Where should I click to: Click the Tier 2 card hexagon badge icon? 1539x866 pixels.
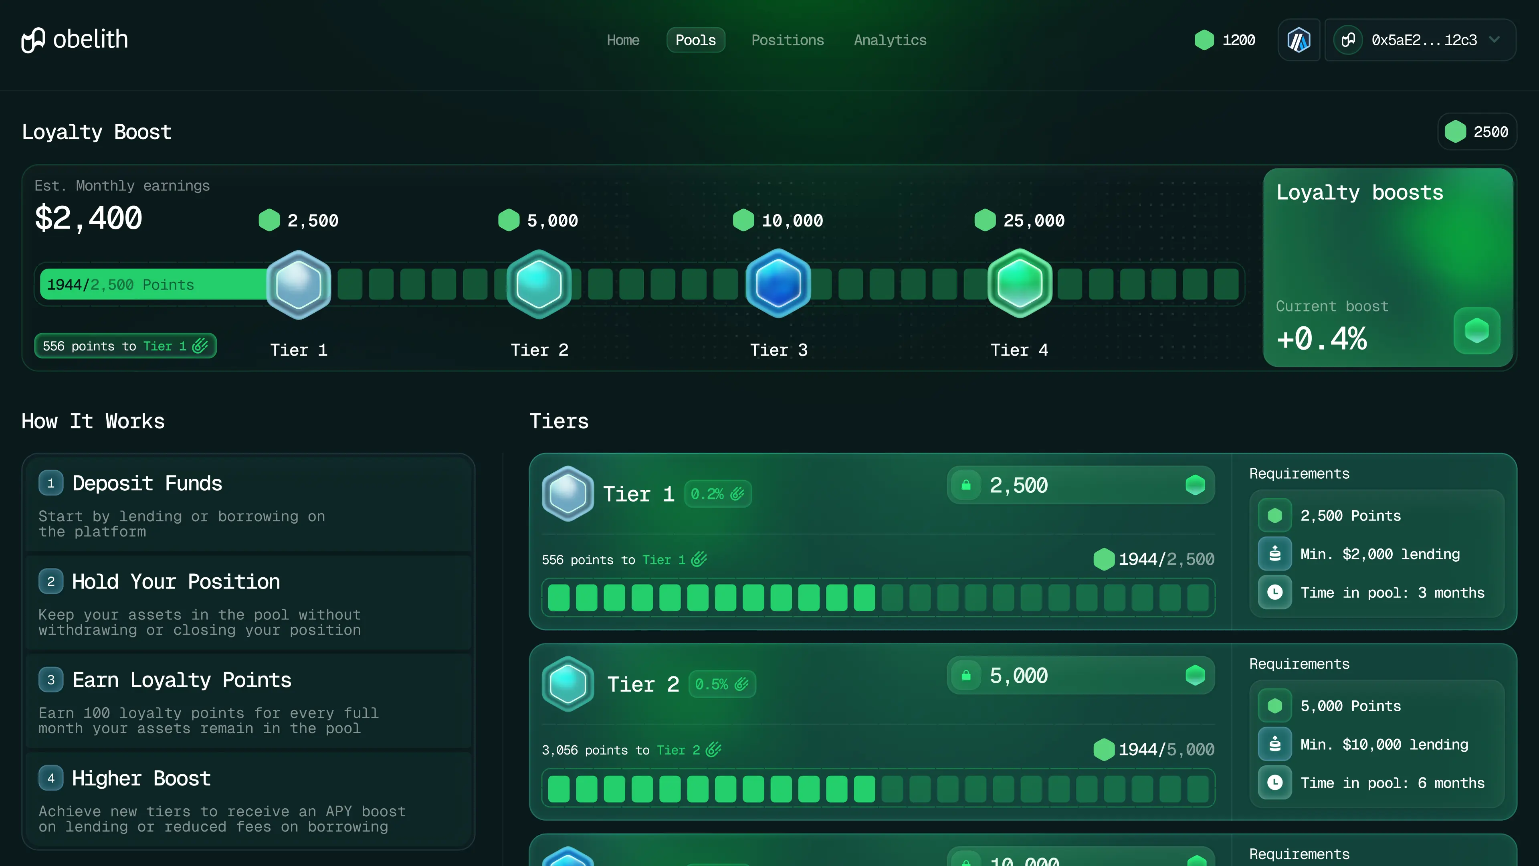click(x=568, y=684)
